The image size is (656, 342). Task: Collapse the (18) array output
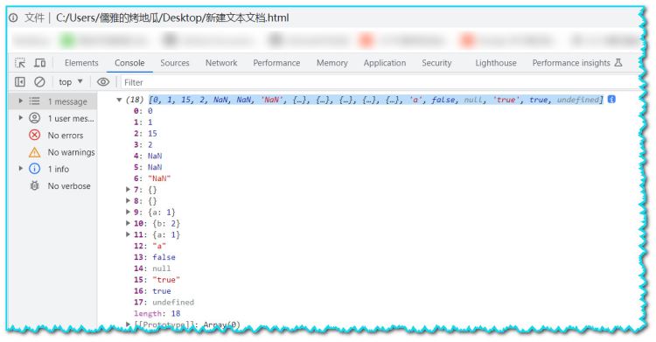coord(119,100)
